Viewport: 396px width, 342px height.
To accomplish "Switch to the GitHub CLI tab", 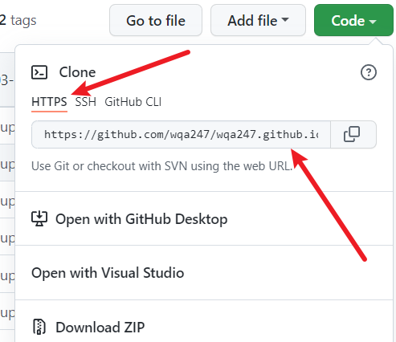I will click(x=133, y=102).
